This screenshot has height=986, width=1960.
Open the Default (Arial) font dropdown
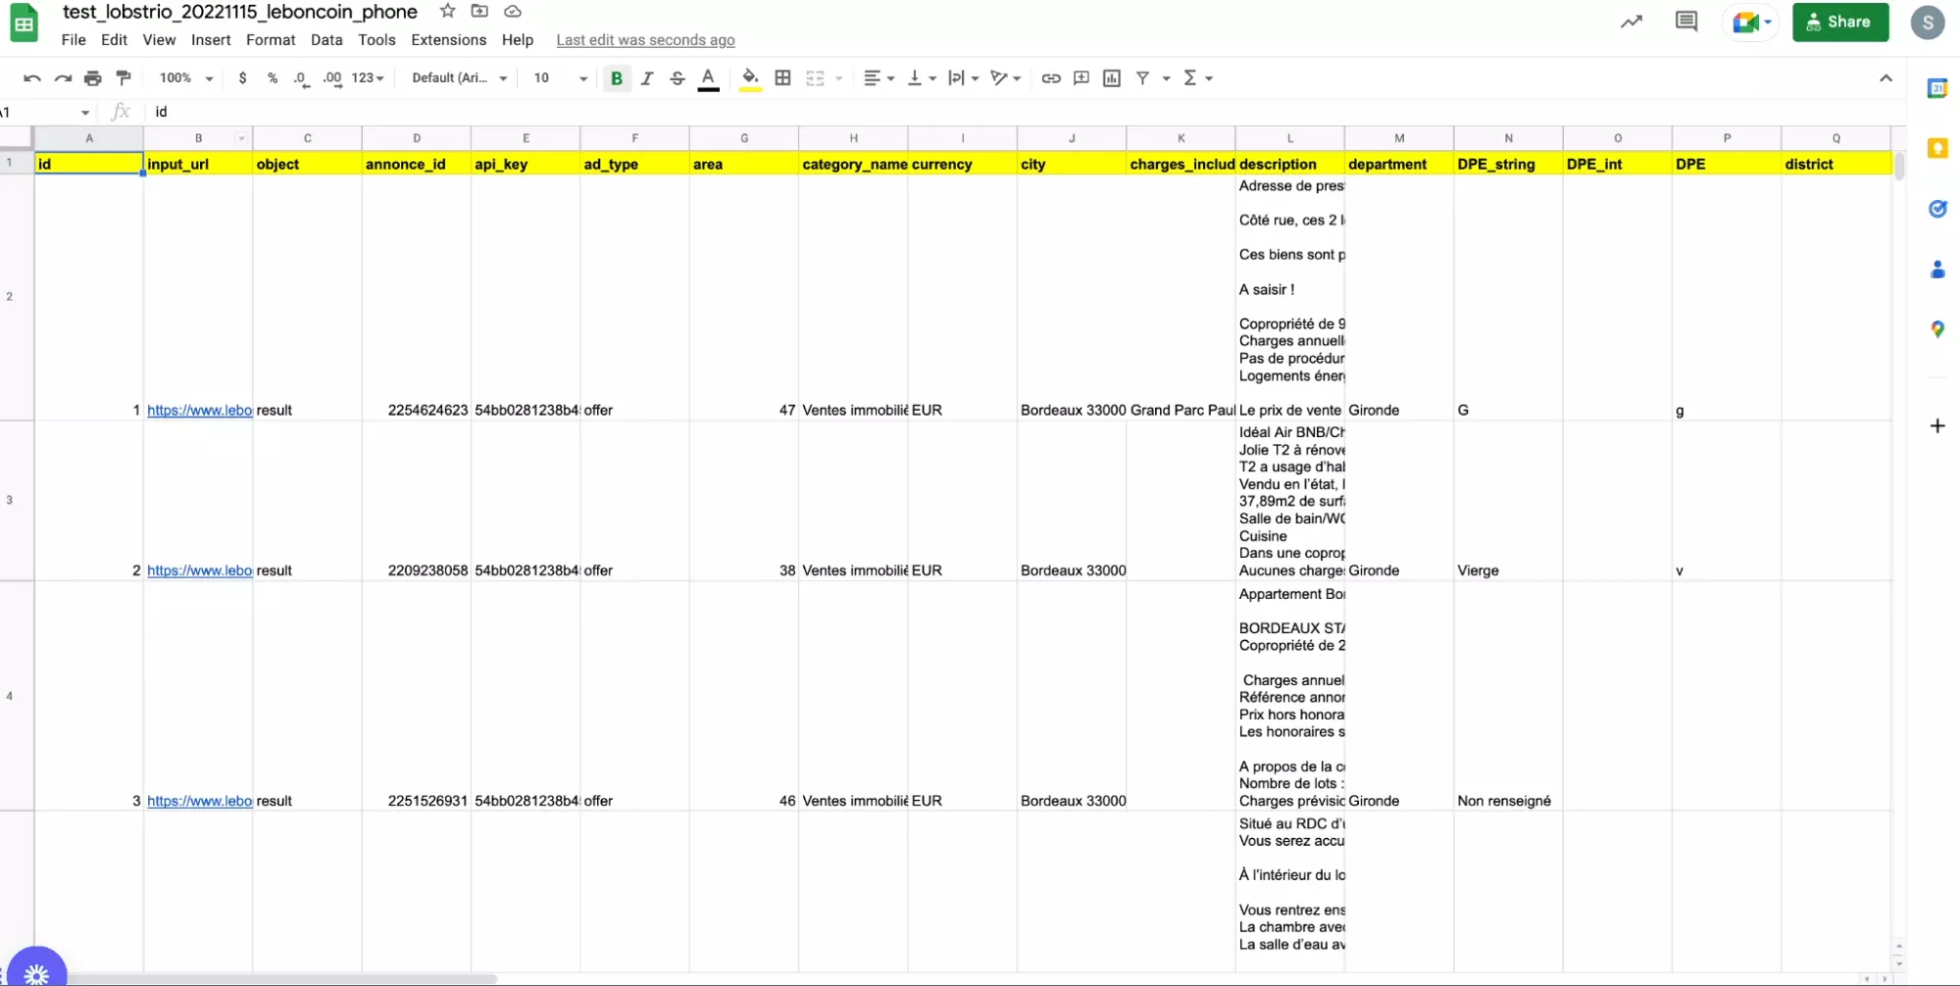[459, 78]
